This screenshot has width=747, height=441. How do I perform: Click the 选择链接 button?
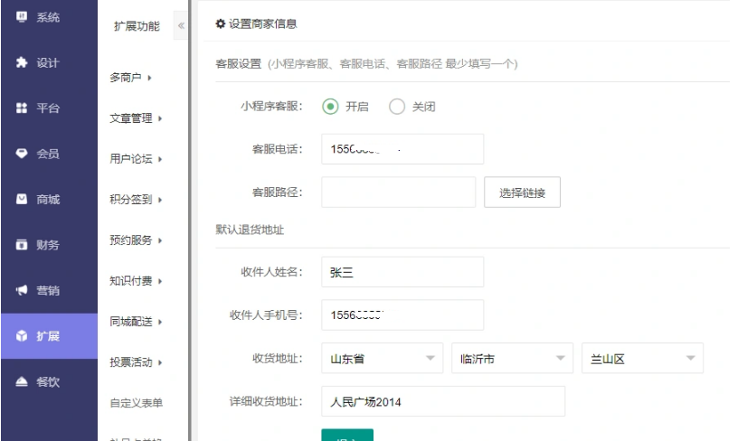tap(522, 192)
